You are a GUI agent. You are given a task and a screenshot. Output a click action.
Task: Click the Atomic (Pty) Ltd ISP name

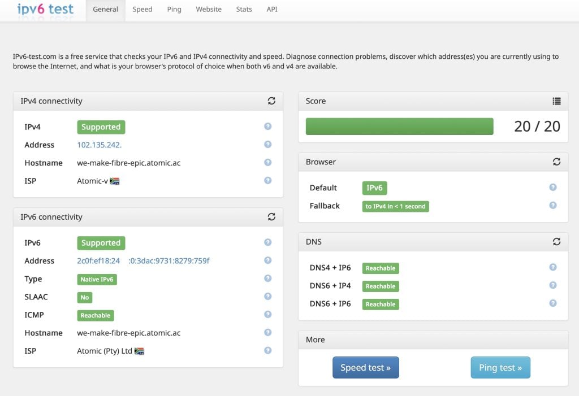pos(105,351)
